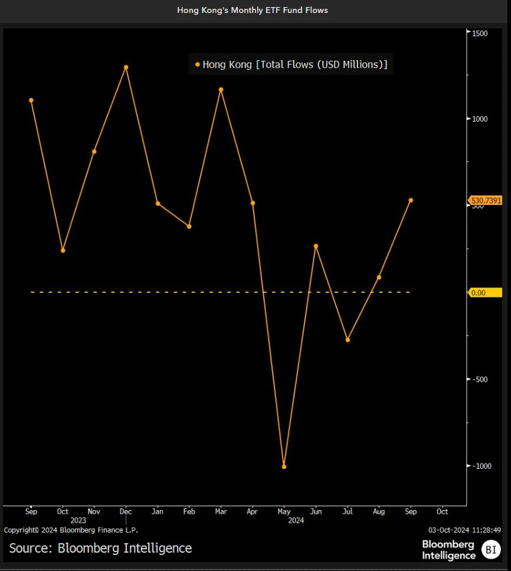This screenshot has width=511, height=571.
Task: Select the October 2023 low data point
Action: pyautogui.click(x=62, y=250)
